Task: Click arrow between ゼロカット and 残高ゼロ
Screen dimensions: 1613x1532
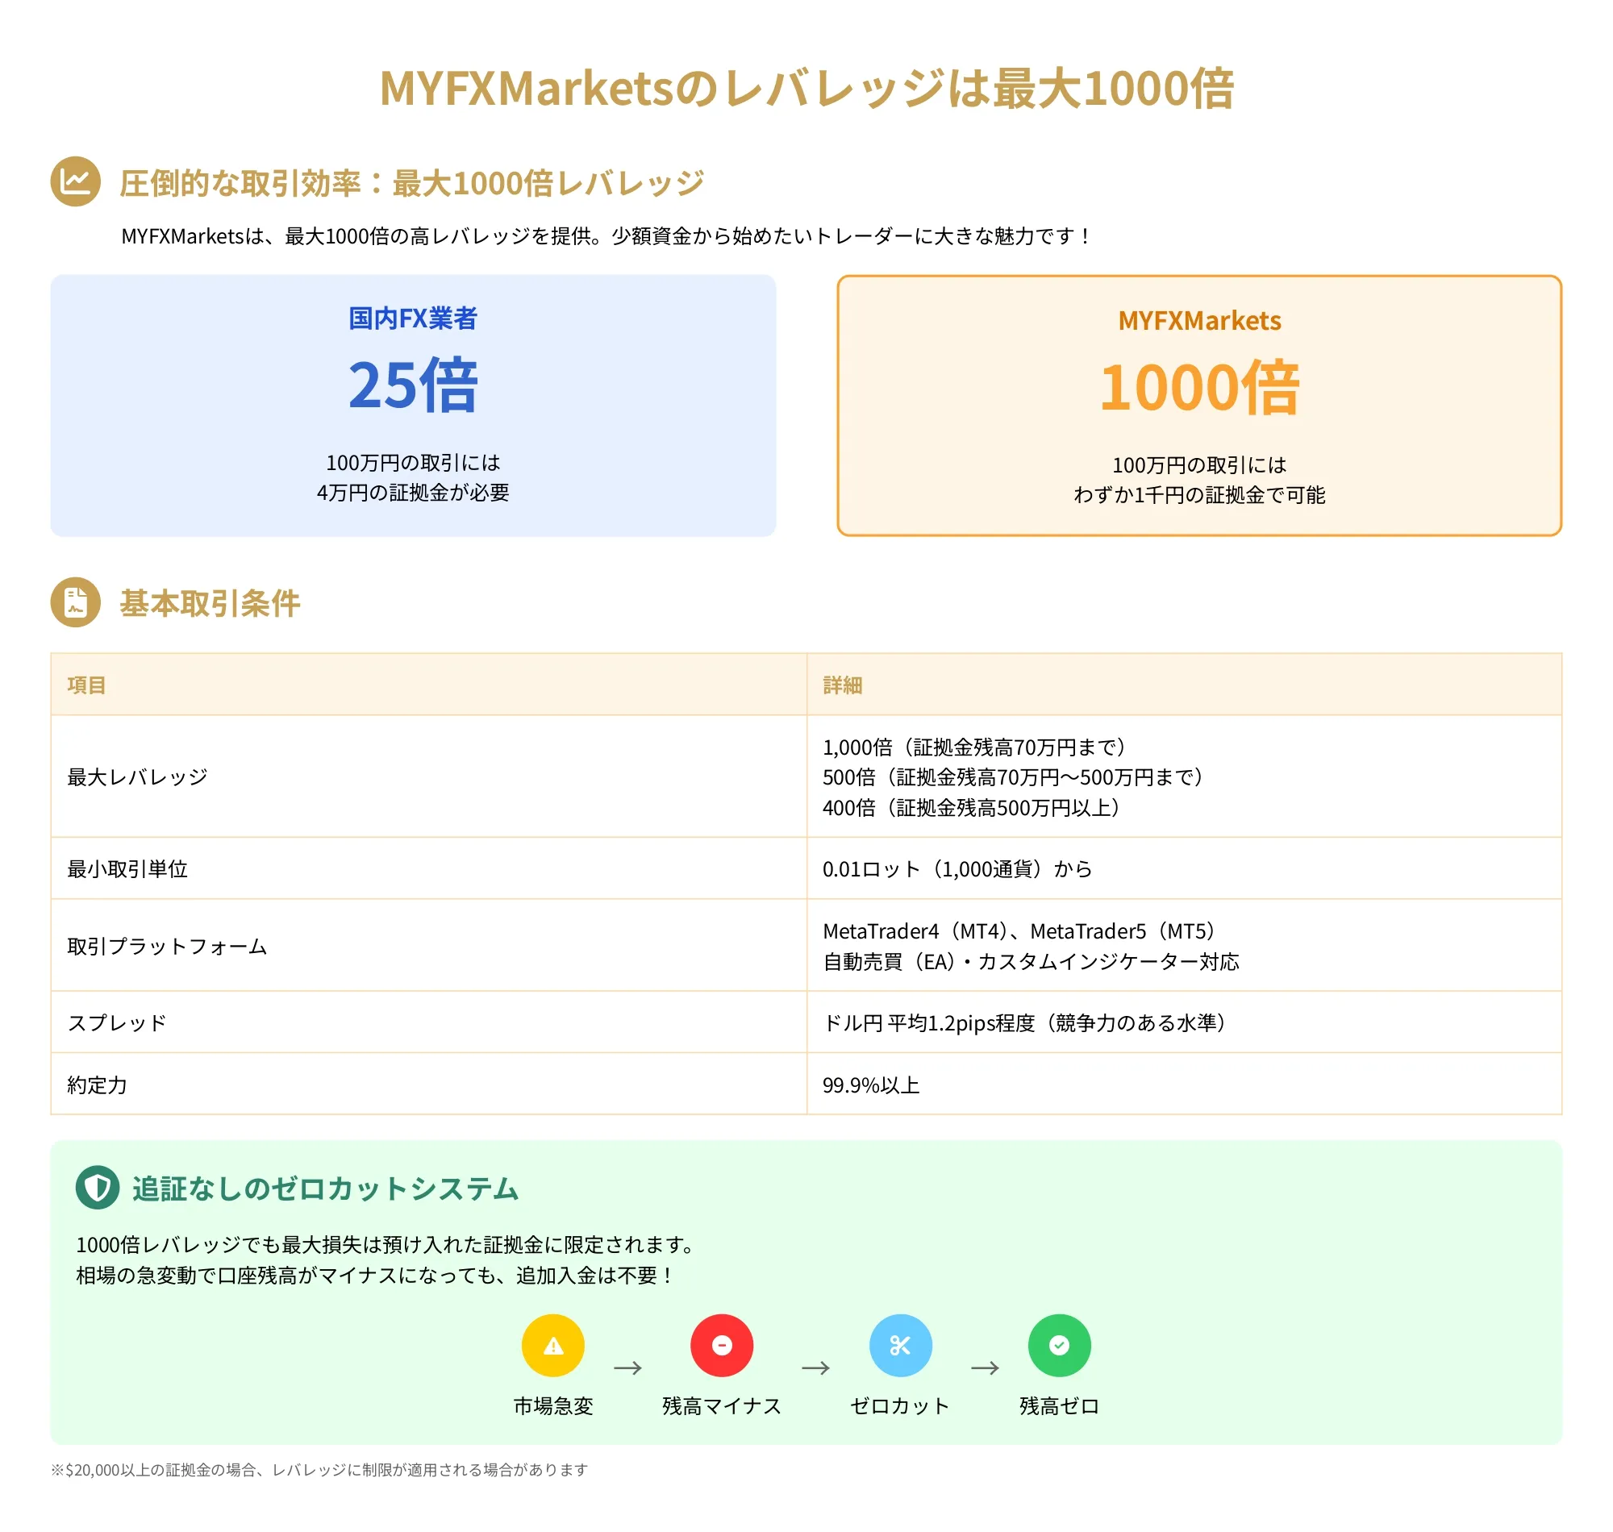Action: tap(985, 1368)
